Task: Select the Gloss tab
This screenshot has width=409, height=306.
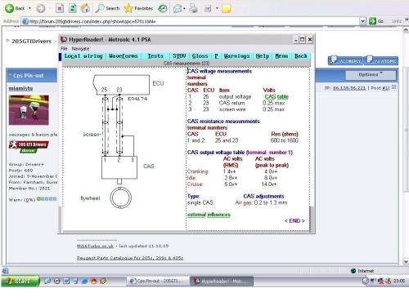Action: pyautogui.click(x=200, y=56)
